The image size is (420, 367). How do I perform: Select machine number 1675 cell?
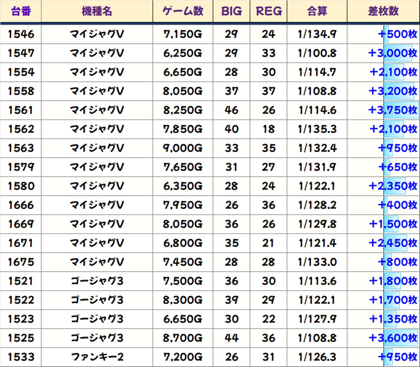[21, 262]
